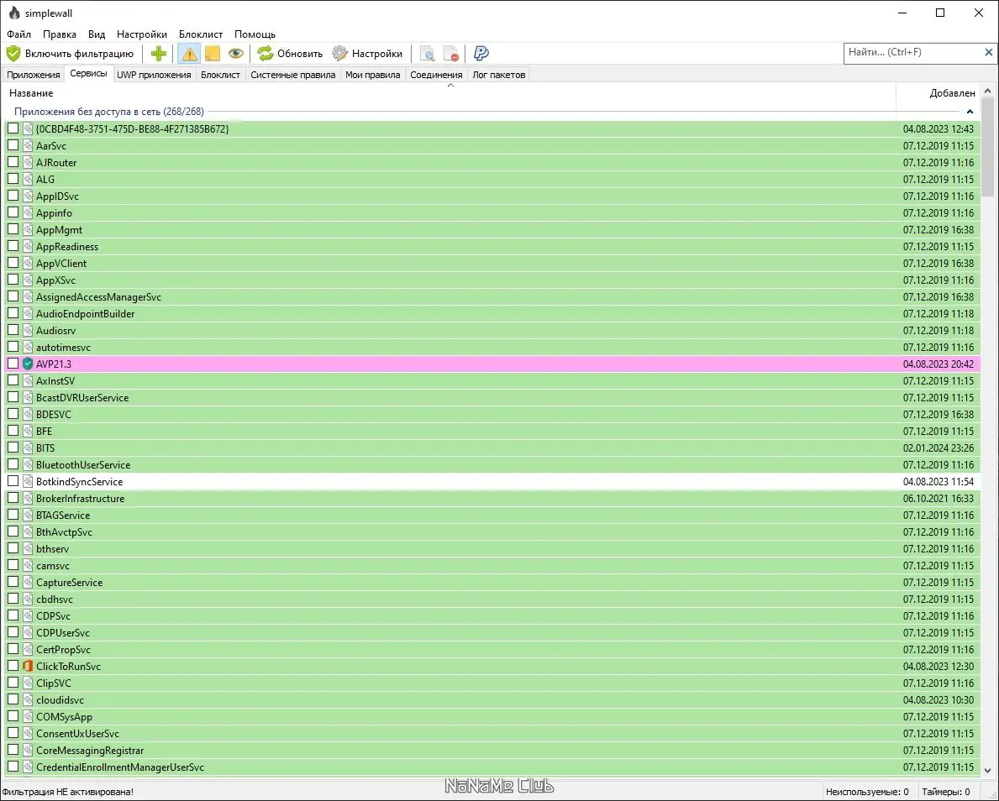Select the CredentialEnrollmentManagerUserSvc row
The image size is (999, 801).
pos(492,767)
